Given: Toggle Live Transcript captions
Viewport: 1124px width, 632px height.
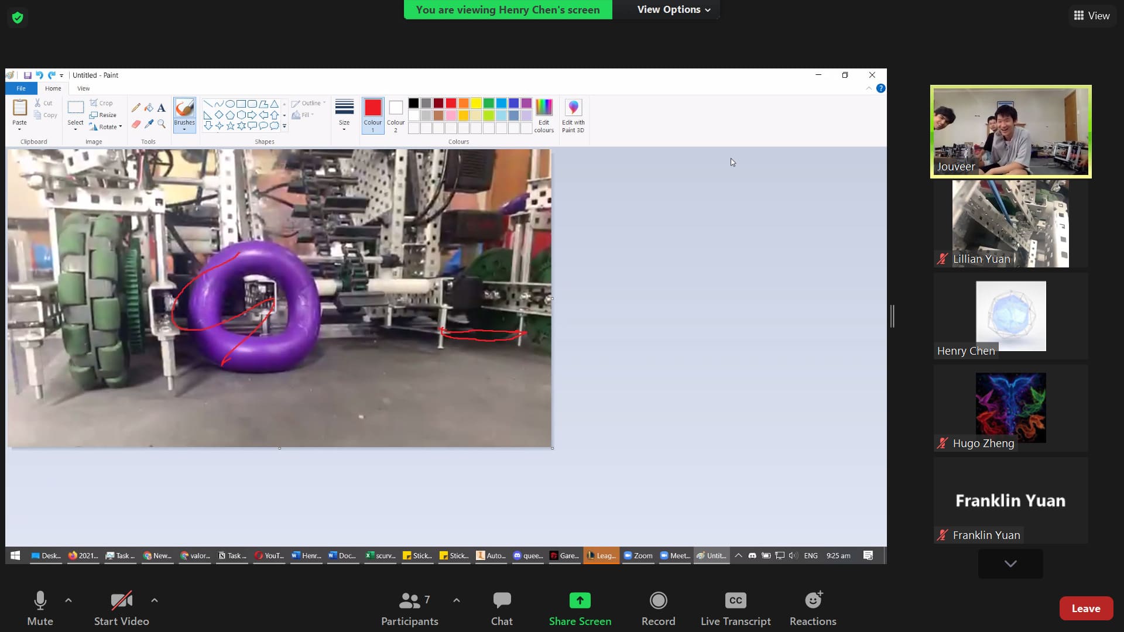Looking at the screenshot, I should coord(735,607).
